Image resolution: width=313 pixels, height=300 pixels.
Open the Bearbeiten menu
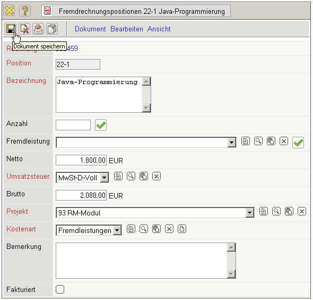[127, 29]
